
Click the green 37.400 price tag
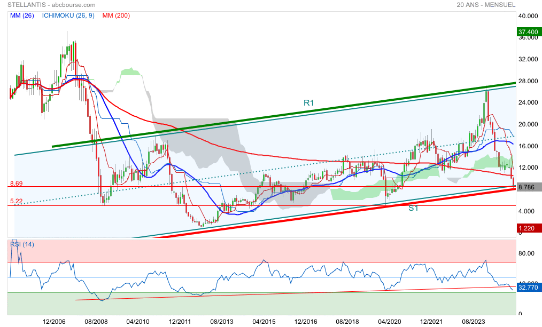click(x=529, y=31)
